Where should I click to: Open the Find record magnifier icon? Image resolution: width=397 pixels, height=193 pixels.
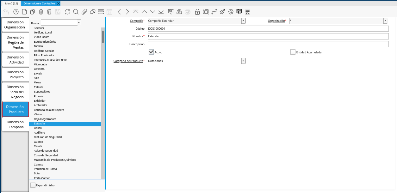(x=76, y=12)
